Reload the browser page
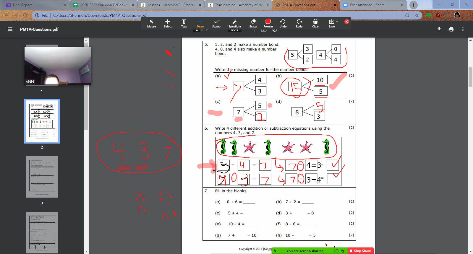This screenshot has height=254, width=473. 25,15
